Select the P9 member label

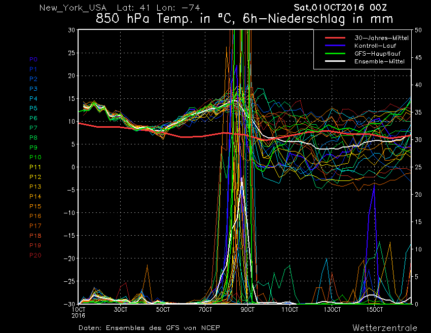pos(33,147)
